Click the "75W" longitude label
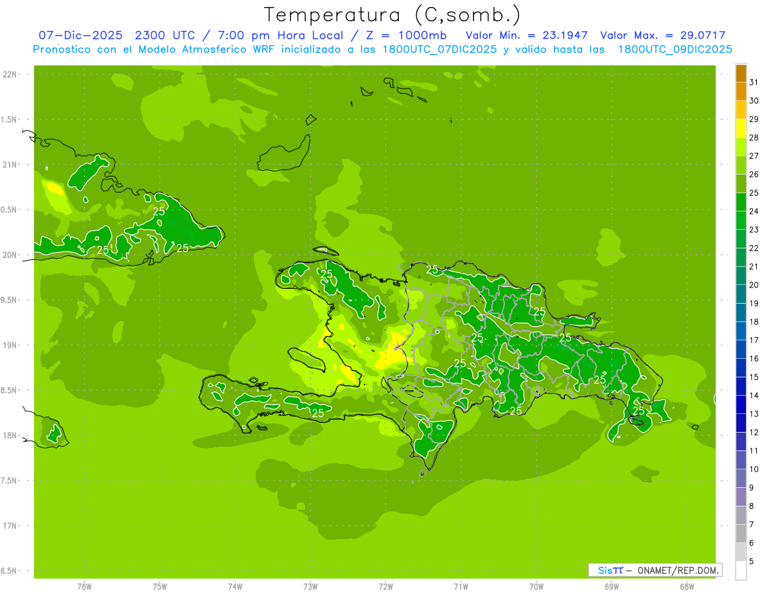 [x=160, y=587]
